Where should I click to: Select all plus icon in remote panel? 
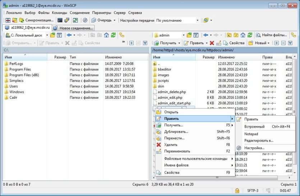pos(276,43)
